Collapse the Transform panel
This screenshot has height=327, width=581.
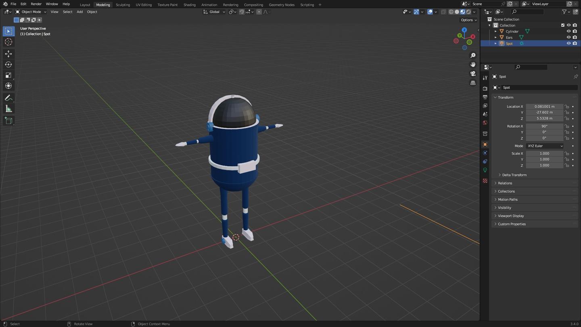(x=535, y=98)
